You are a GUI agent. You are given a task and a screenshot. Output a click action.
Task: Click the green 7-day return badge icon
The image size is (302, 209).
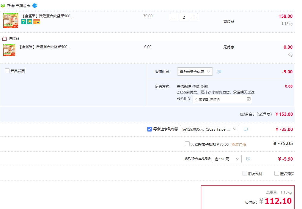tap(24, 22)
